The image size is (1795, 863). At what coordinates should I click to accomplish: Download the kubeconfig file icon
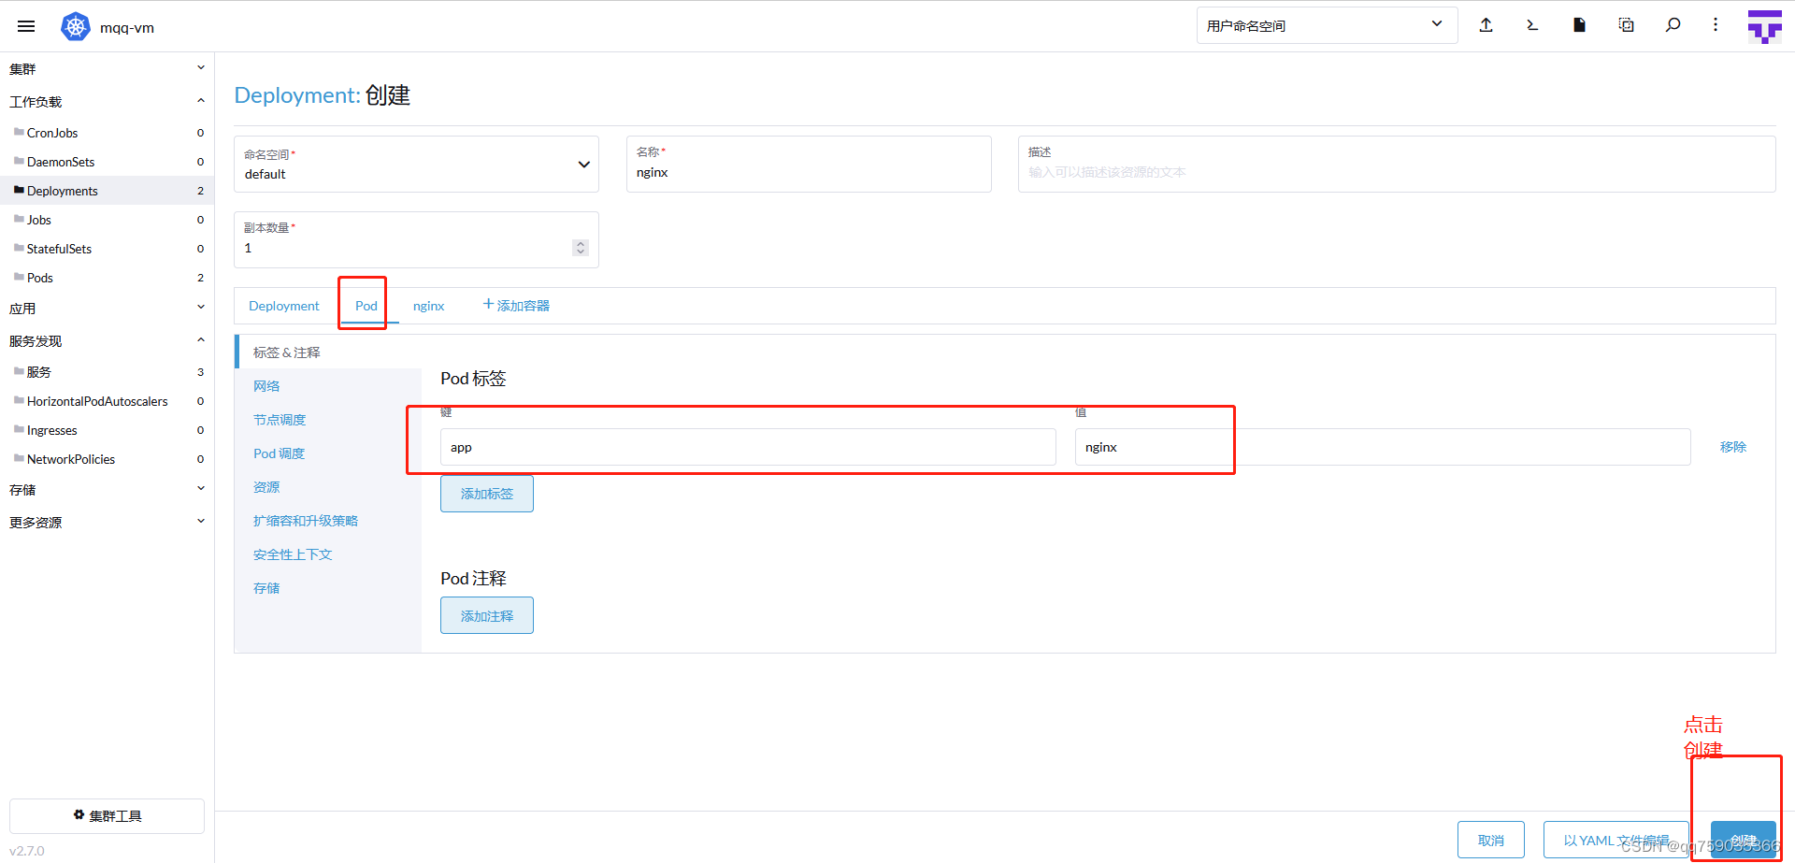[1579, 25]
